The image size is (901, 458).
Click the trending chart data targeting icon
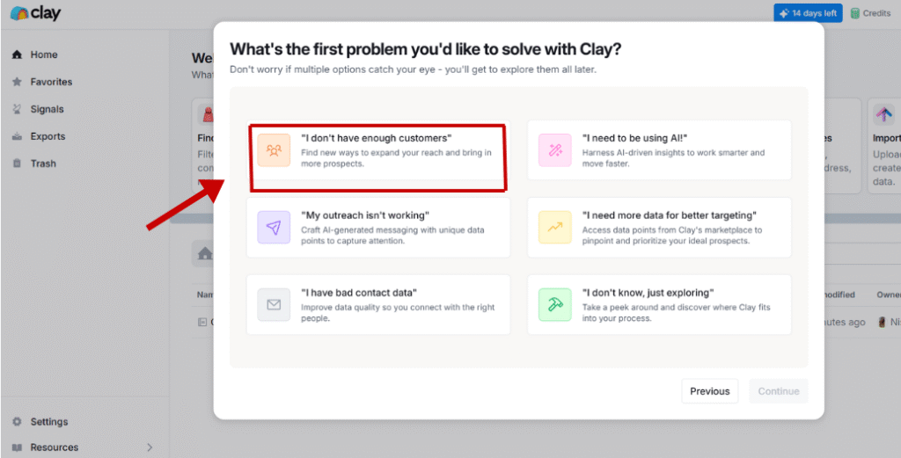(x=555, y=228)
